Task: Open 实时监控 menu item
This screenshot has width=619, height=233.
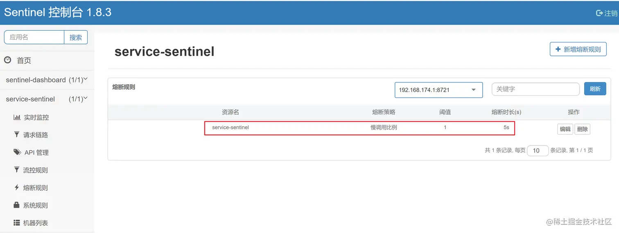Action: [36, 117]
